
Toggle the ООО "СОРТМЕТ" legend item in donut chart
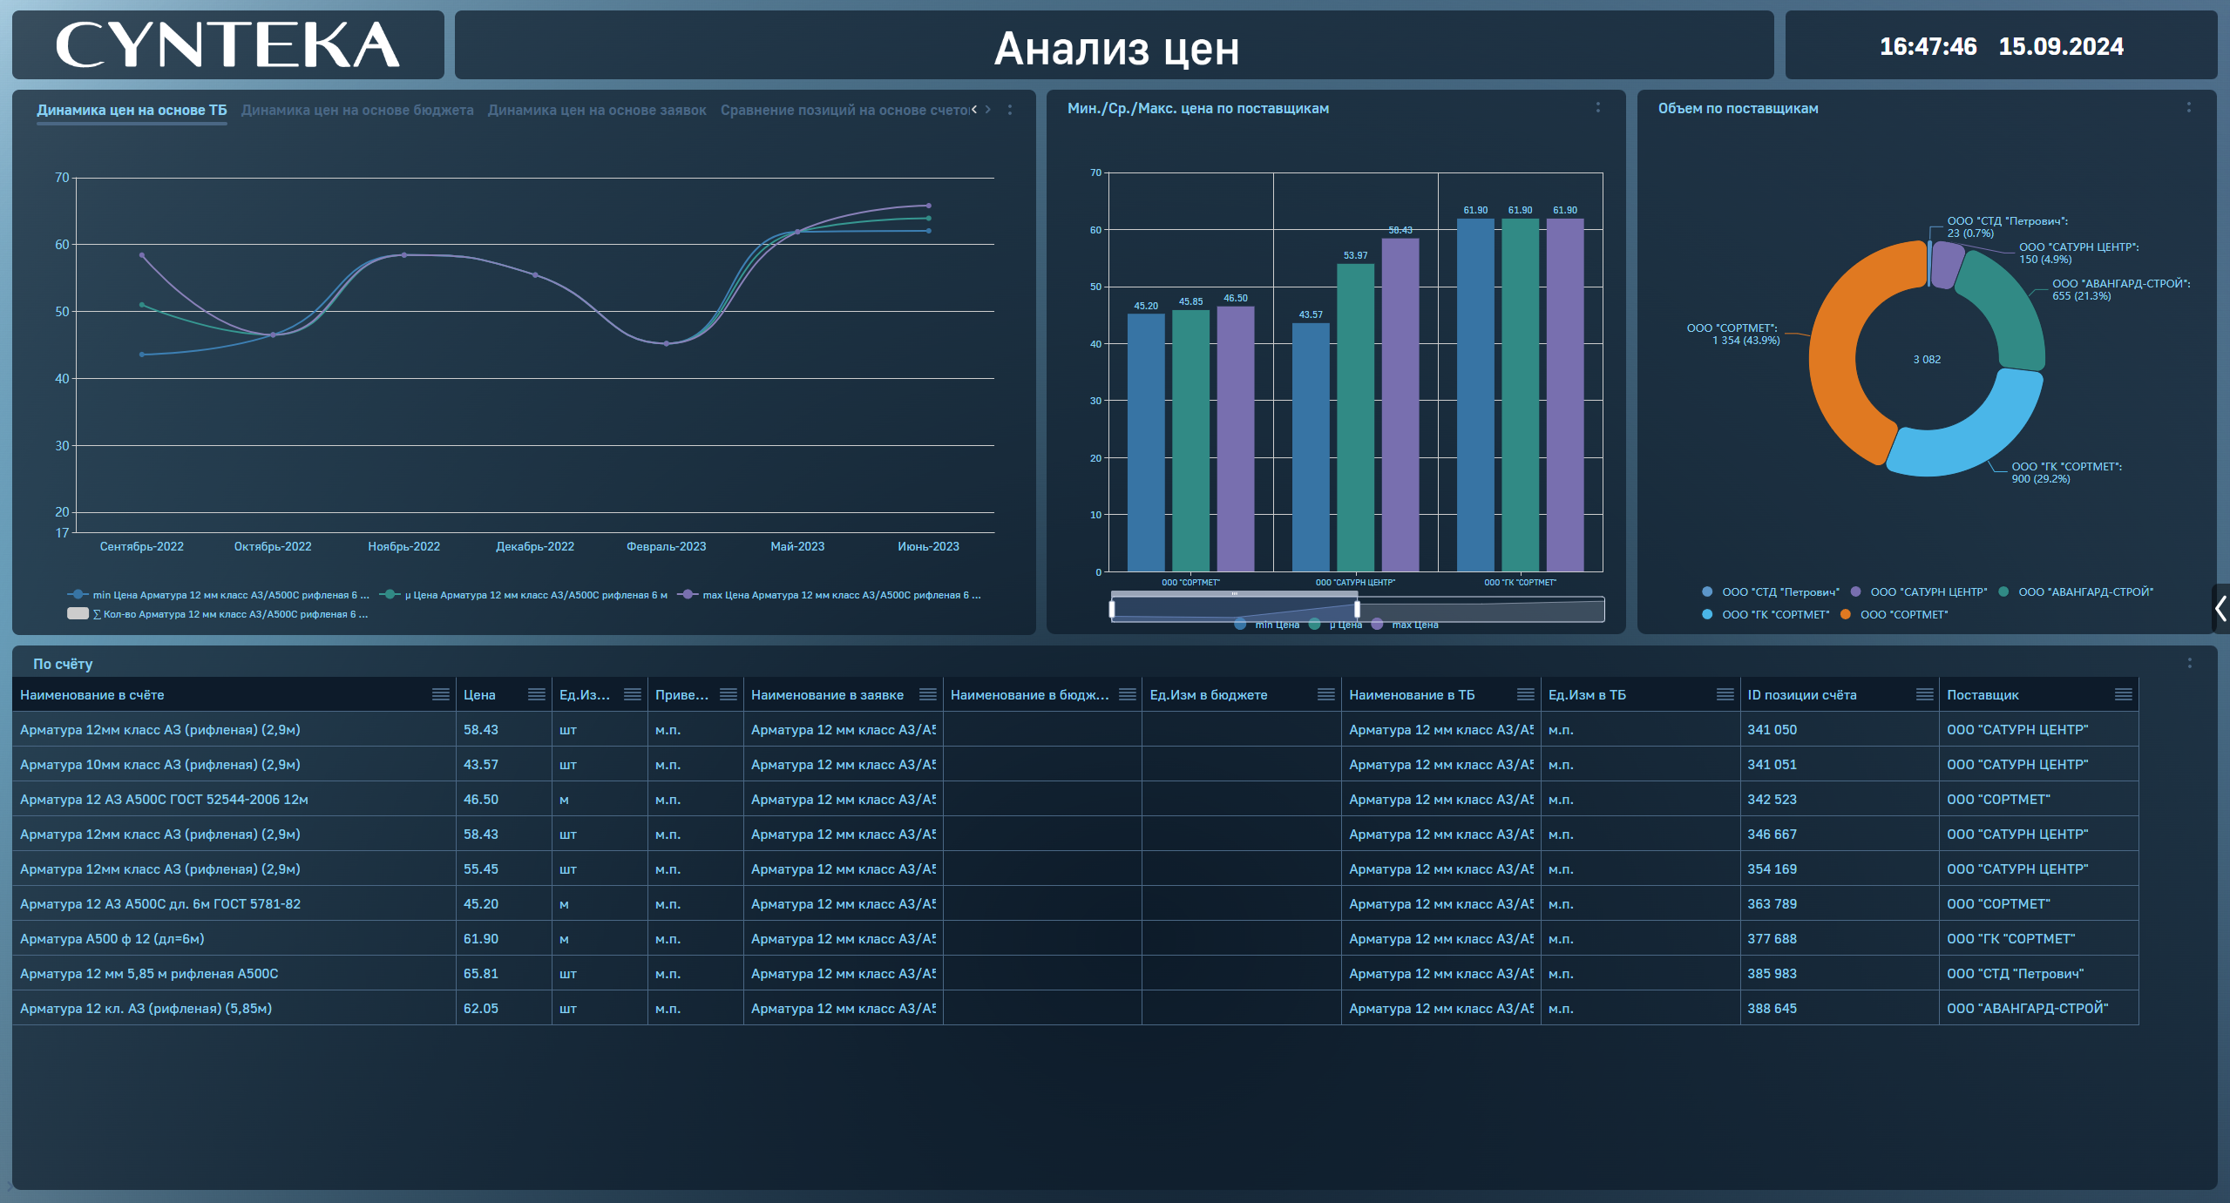(1902, 614)
